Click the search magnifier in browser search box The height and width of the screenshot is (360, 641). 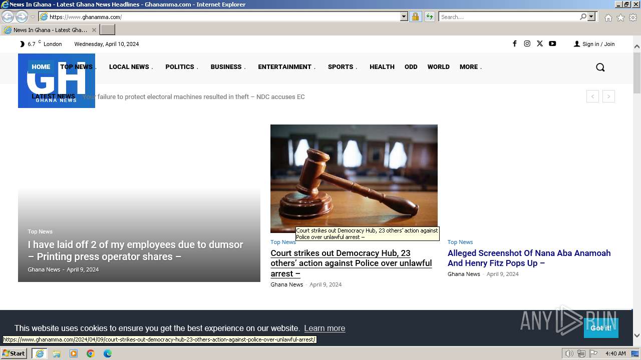(x=583, y=16)
